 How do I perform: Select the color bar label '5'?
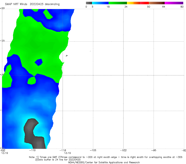(92, 7)
